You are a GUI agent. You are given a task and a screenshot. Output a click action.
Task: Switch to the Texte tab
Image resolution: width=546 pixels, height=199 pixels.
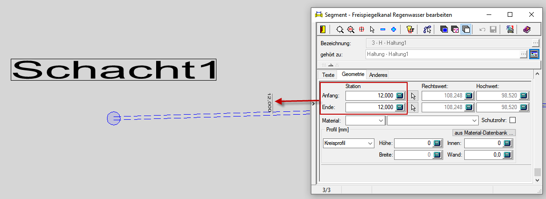pos(329,75)
